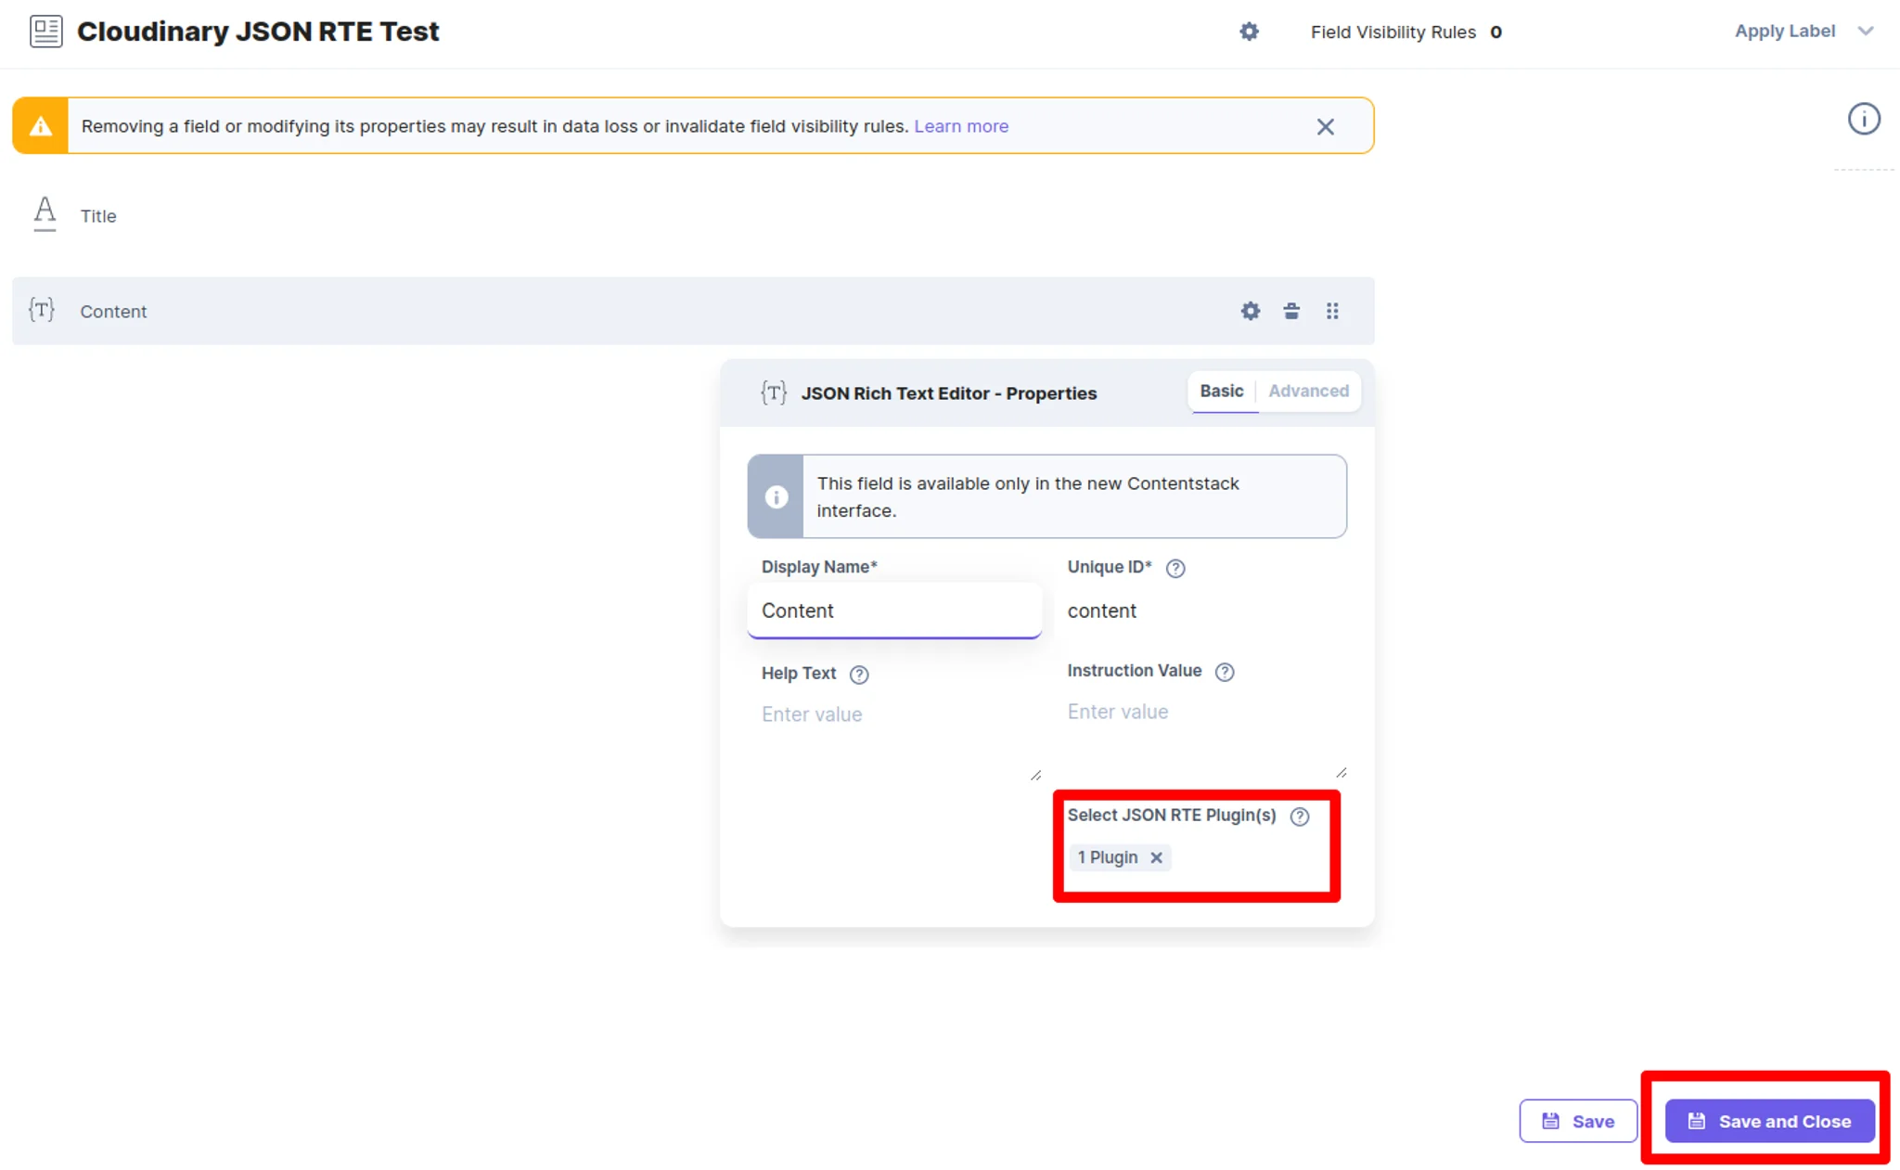The image size is (1900, 1170).
Task: Open the info panel icon at right
Action: pyautogui.click(x=1864, y=119)
